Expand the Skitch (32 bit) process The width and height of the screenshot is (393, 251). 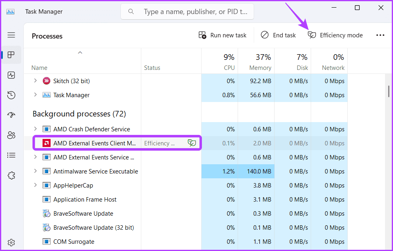tap(35, 80)
